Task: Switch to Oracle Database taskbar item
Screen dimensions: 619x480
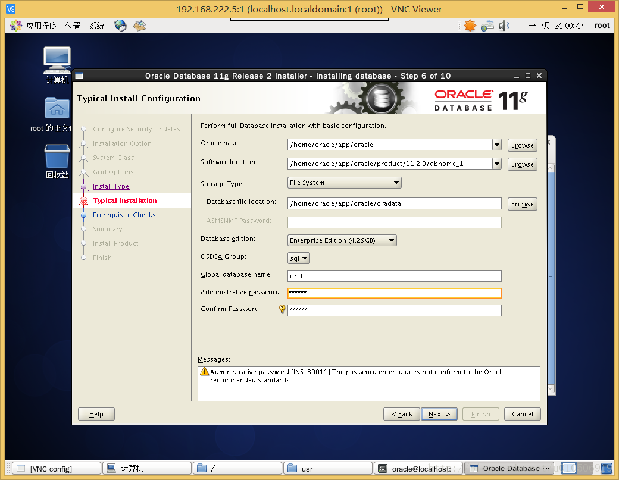Action: (509, 469)
